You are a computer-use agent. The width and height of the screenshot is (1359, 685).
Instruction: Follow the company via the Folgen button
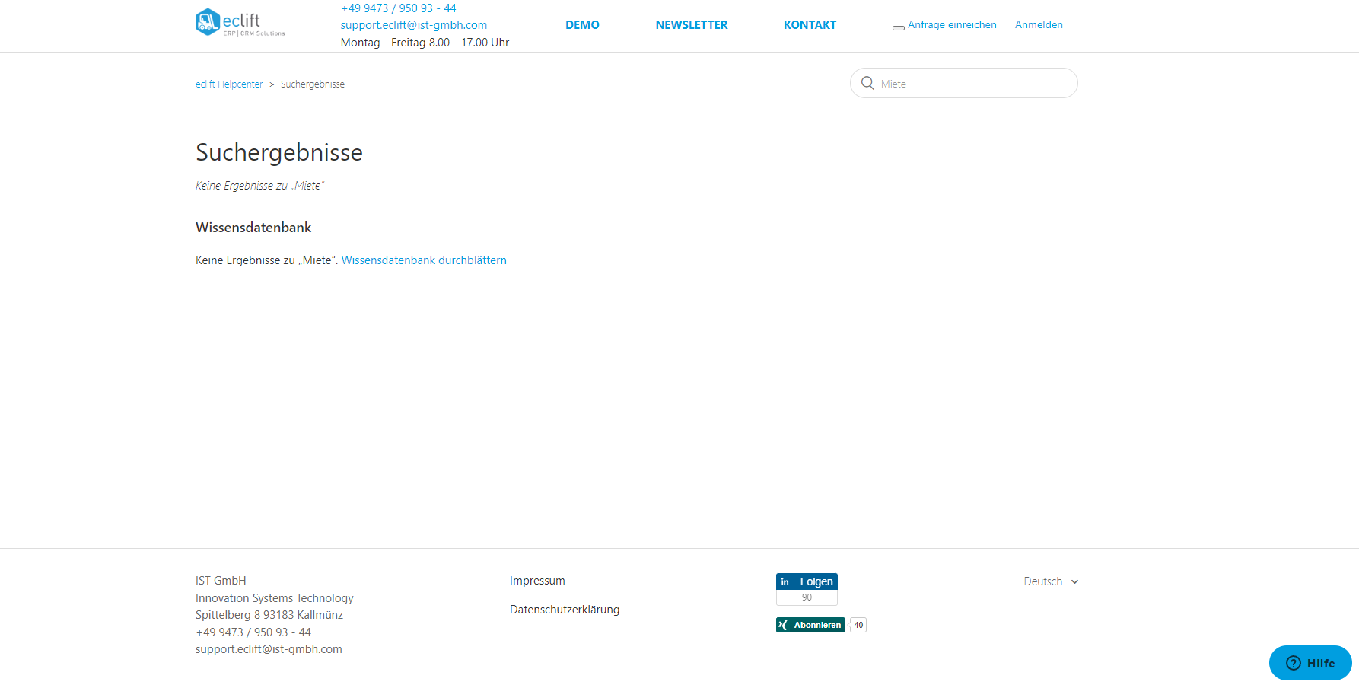815,581
